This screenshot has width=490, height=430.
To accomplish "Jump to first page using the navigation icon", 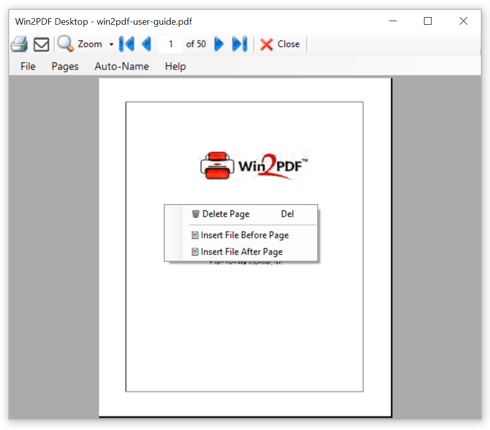I will tap(127, 44).
